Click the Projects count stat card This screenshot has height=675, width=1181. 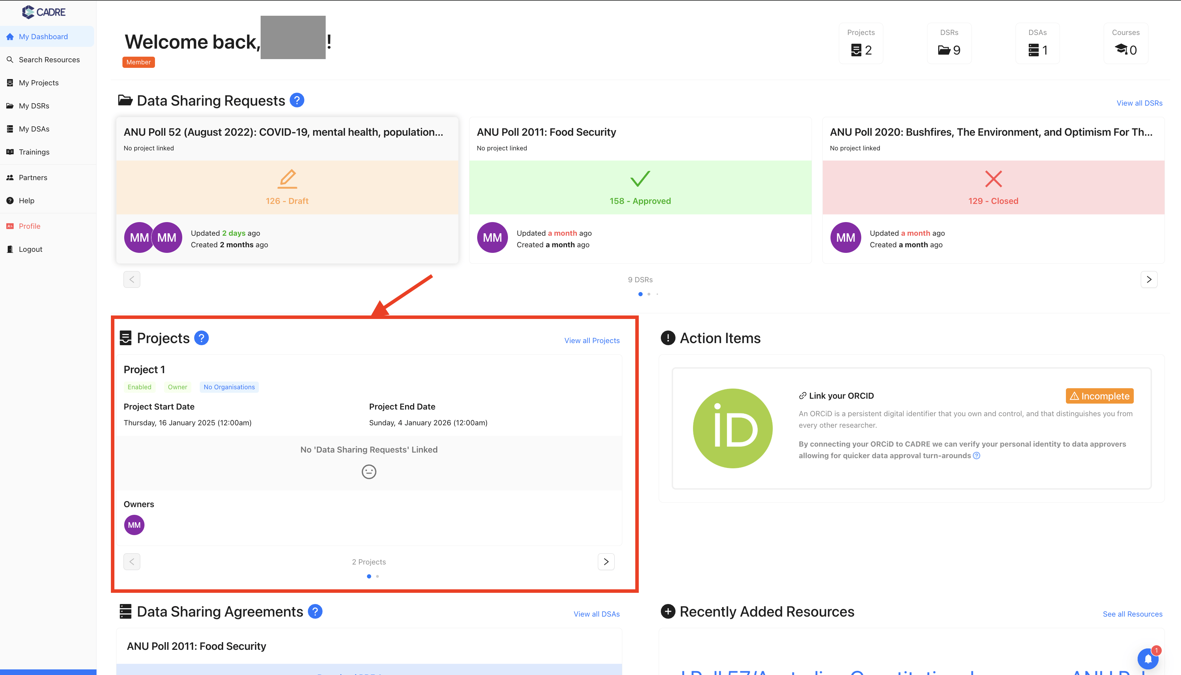861,43
